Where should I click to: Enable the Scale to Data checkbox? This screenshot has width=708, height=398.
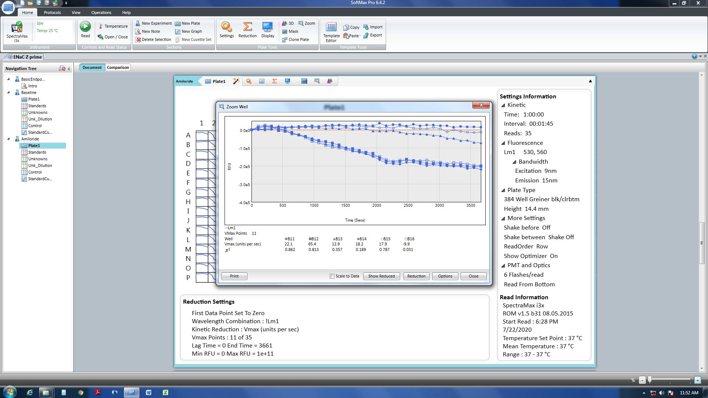point(332,276)
